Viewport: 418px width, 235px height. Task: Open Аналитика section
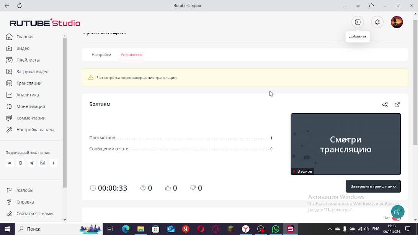click(28, 95)
